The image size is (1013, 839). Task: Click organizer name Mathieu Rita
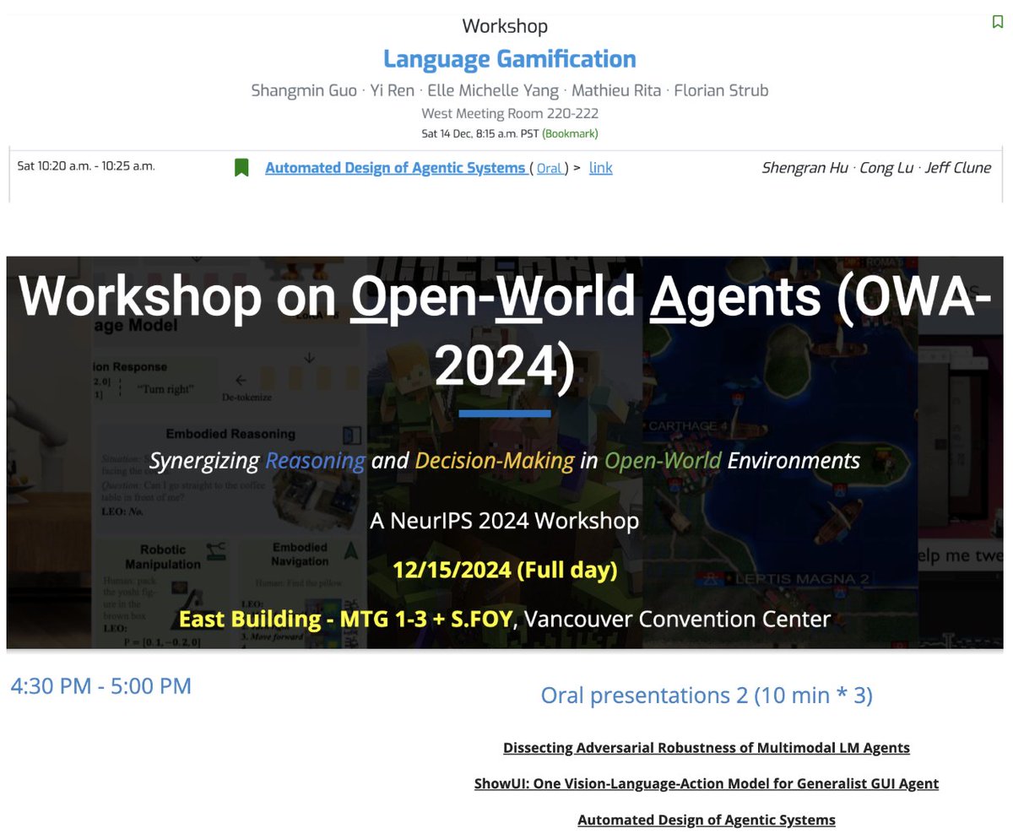(x=617, y=90)
